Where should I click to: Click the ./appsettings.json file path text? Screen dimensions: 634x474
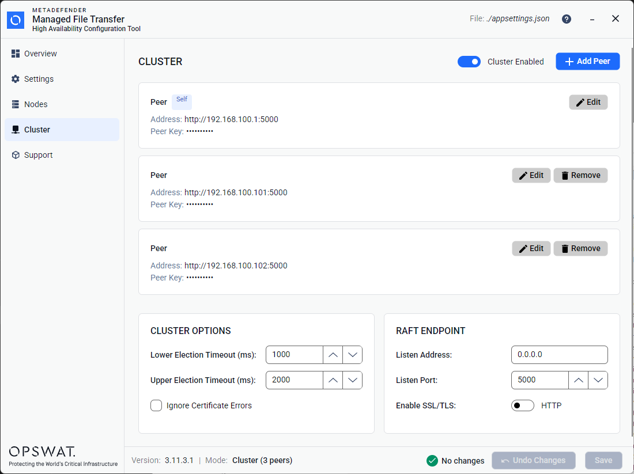518,18
